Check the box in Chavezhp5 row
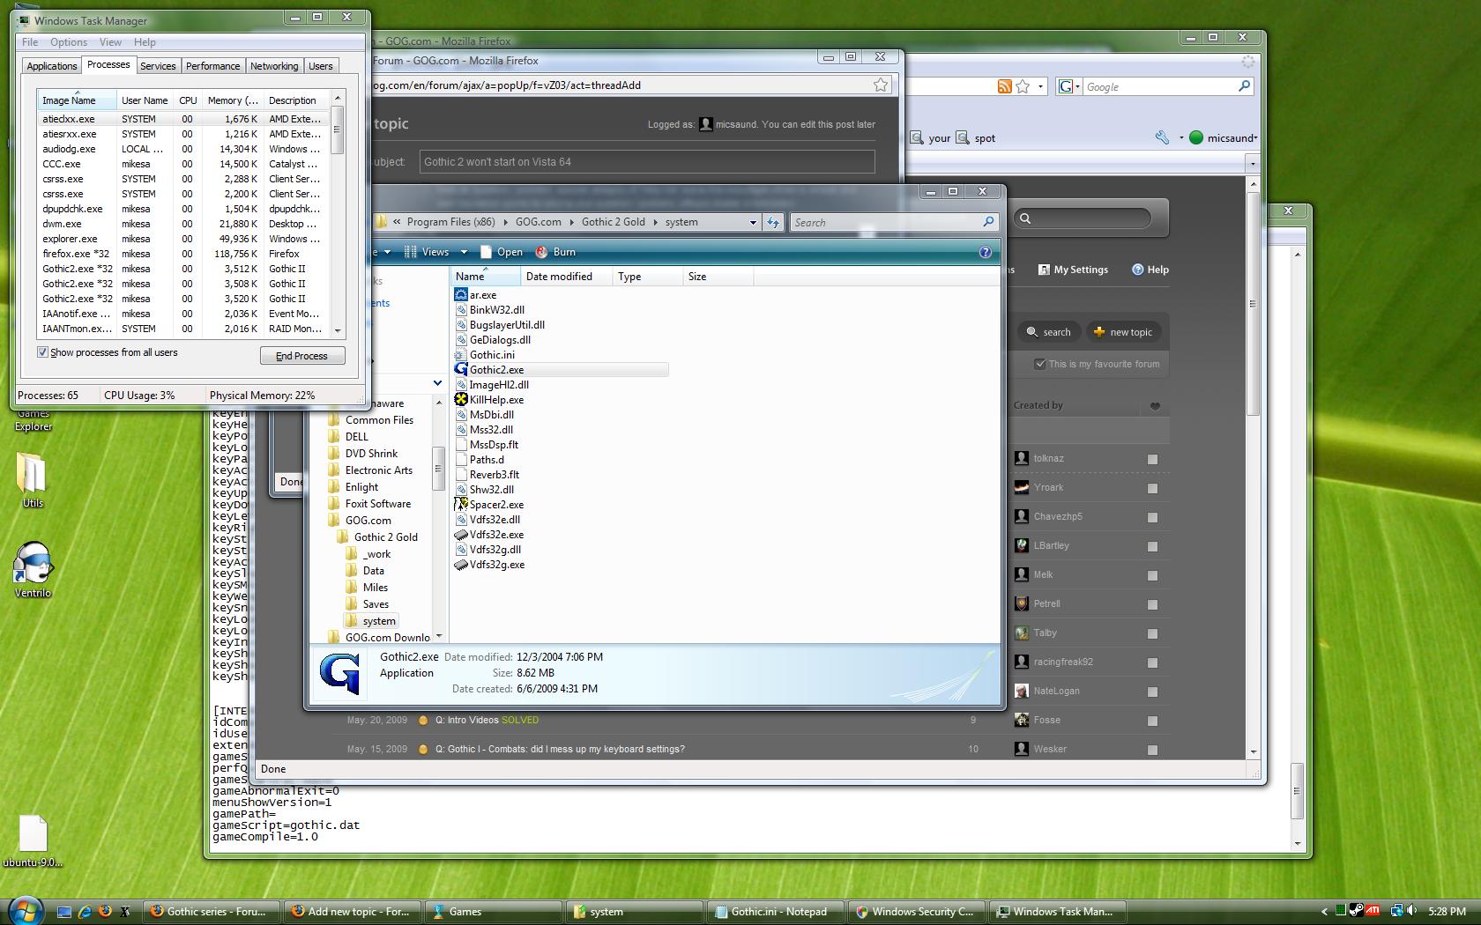Viewport: 1481px width, 925px height. click(1152, 517)
